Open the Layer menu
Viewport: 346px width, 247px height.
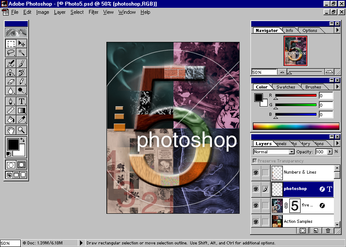60,12
